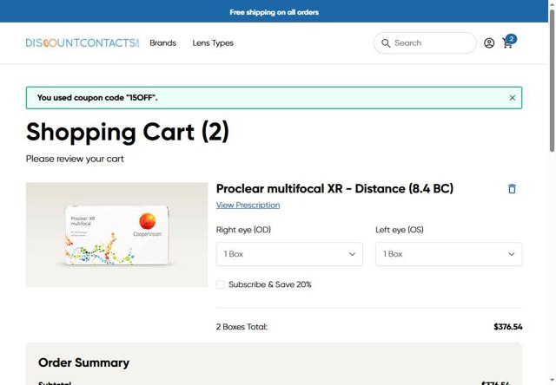Open the View Prescription link
The width and height of the screenshot is (556, 385).
248,206
